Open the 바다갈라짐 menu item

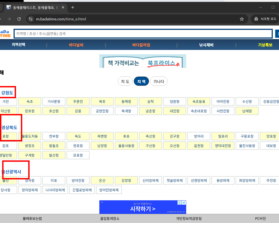141,45
